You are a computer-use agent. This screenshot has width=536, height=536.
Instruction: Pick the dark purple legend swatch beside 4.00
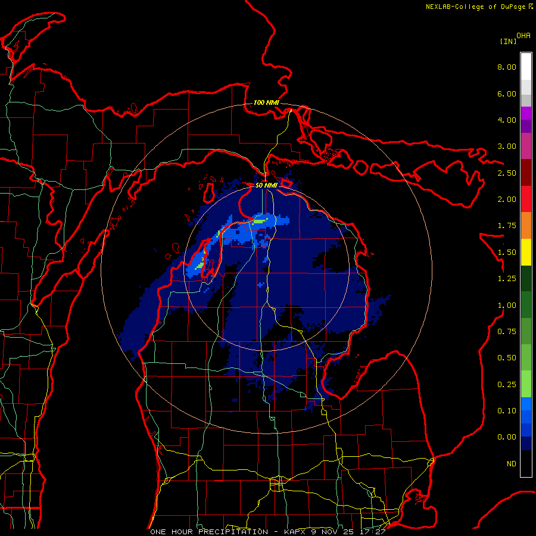pos(526,126)
